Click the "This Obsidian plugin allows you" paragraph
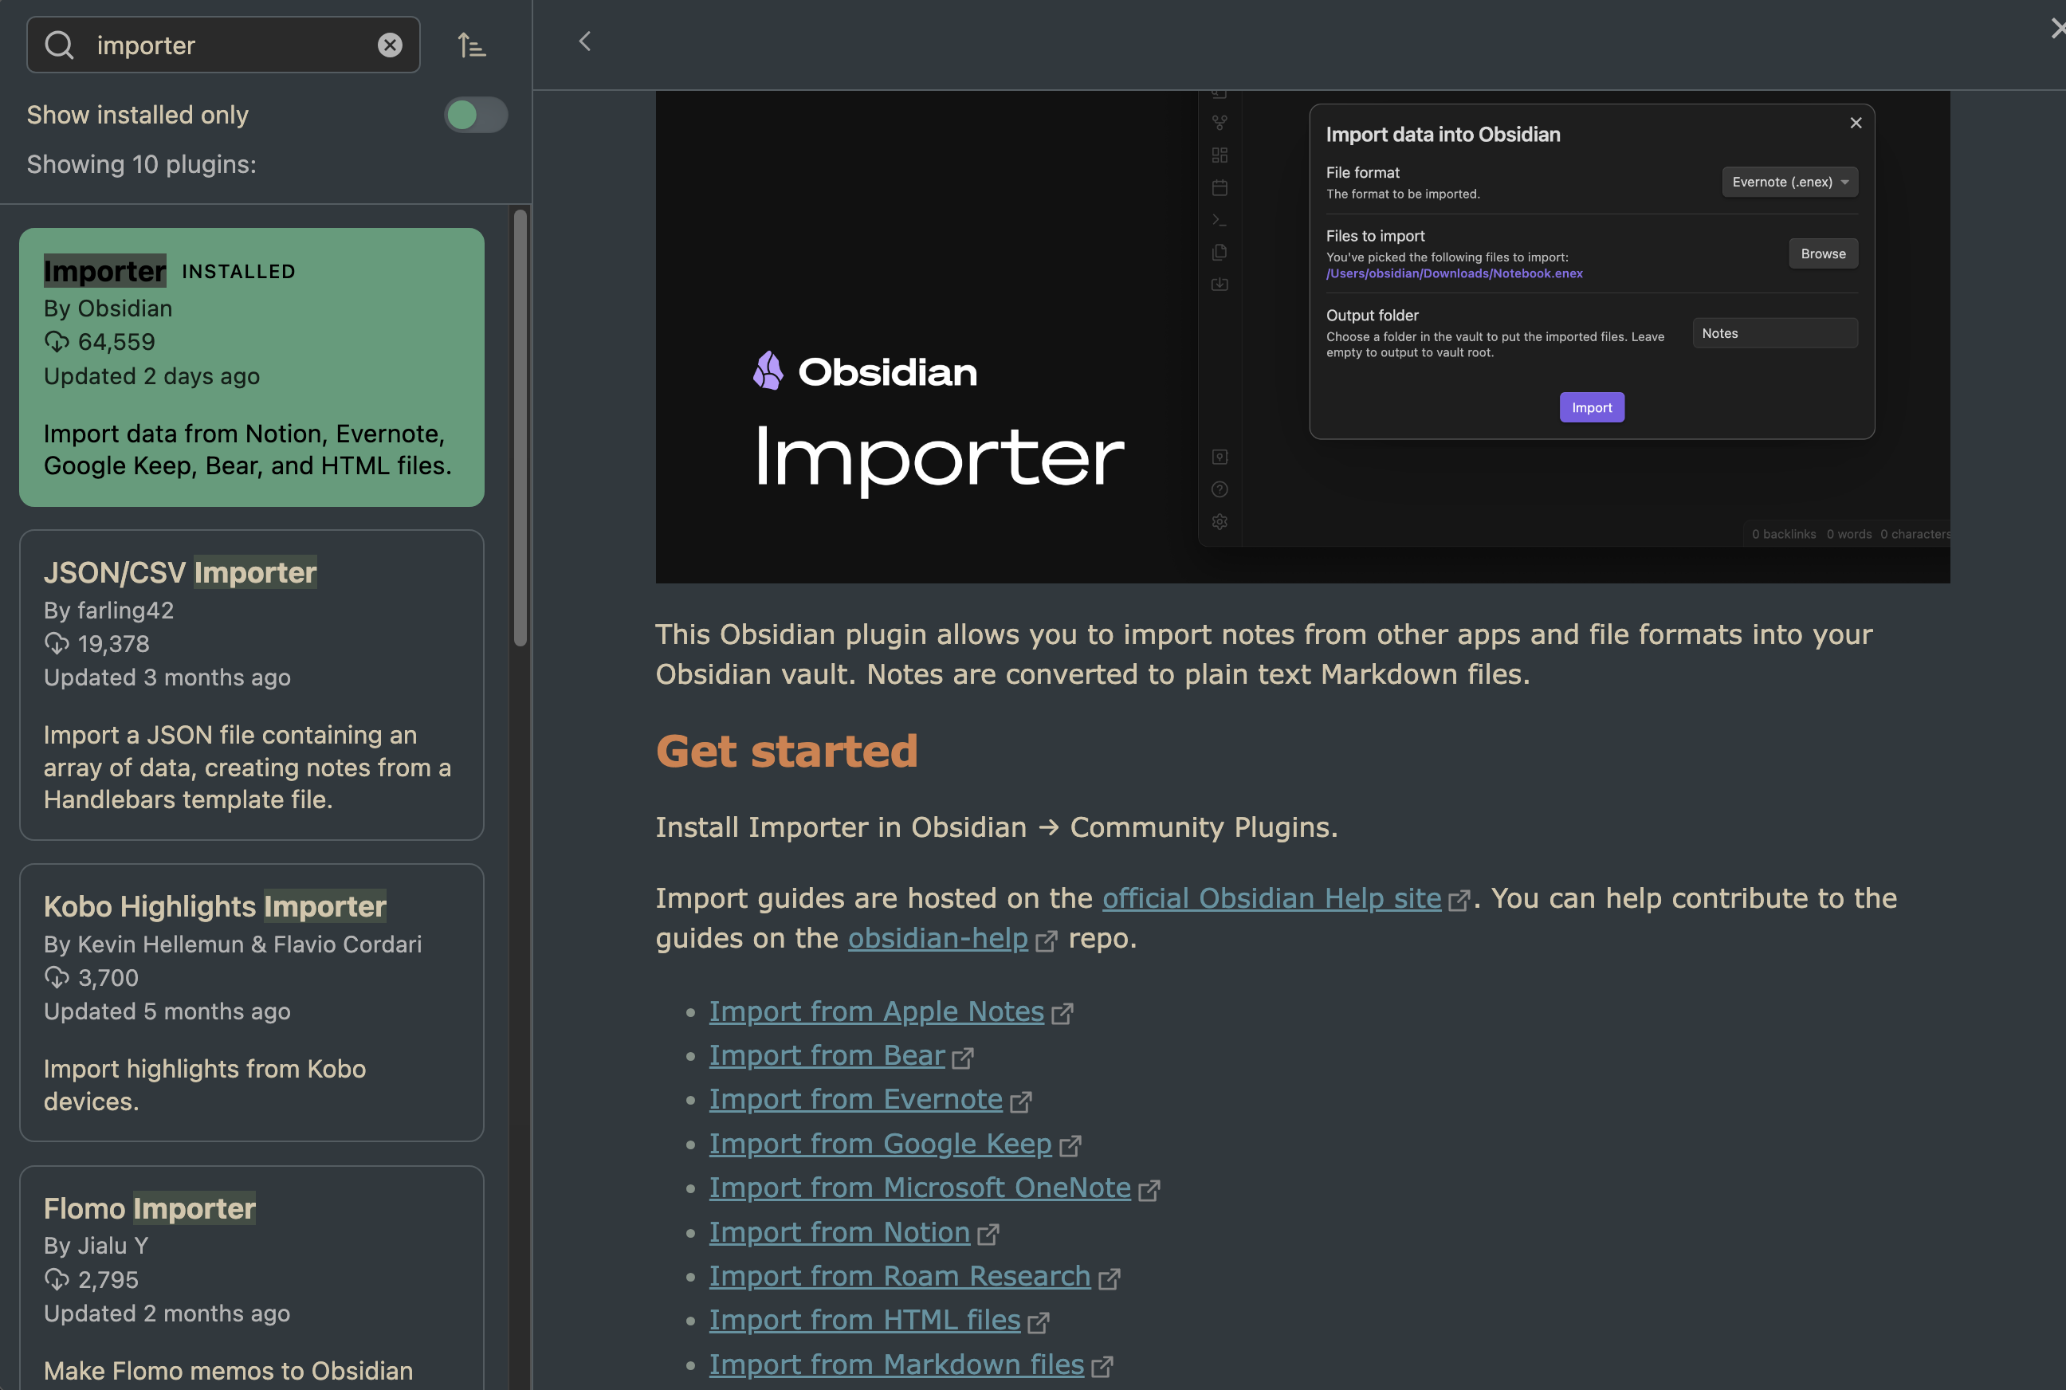2066x1390 pixels. [x=1265, y=654]
